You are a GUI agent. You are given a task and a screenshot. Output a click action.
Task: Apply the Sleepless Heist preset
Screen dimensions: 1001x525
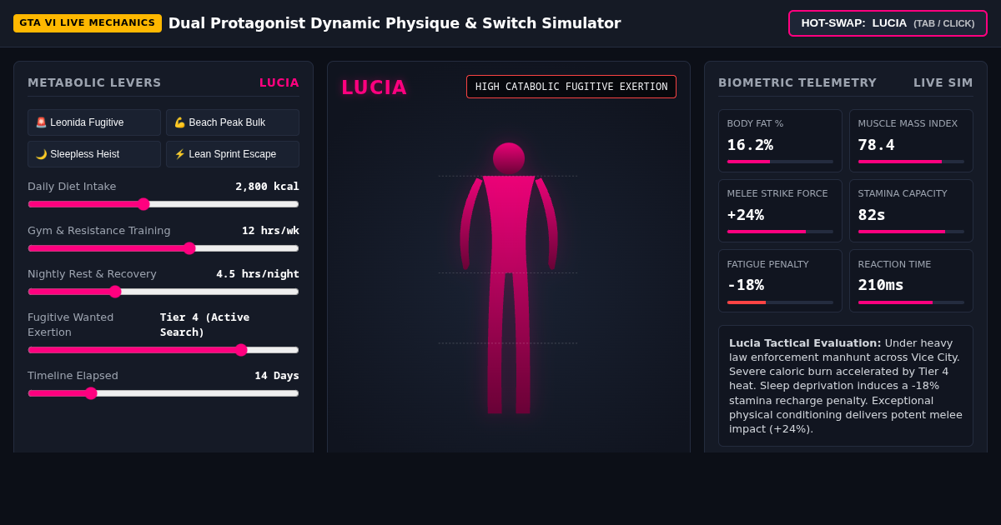94,154
